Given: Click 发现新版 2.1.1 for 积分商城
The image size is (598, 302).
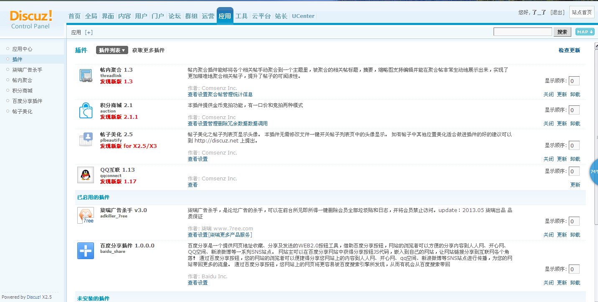Looking at the screenshot, I should [x=119, y=117].
